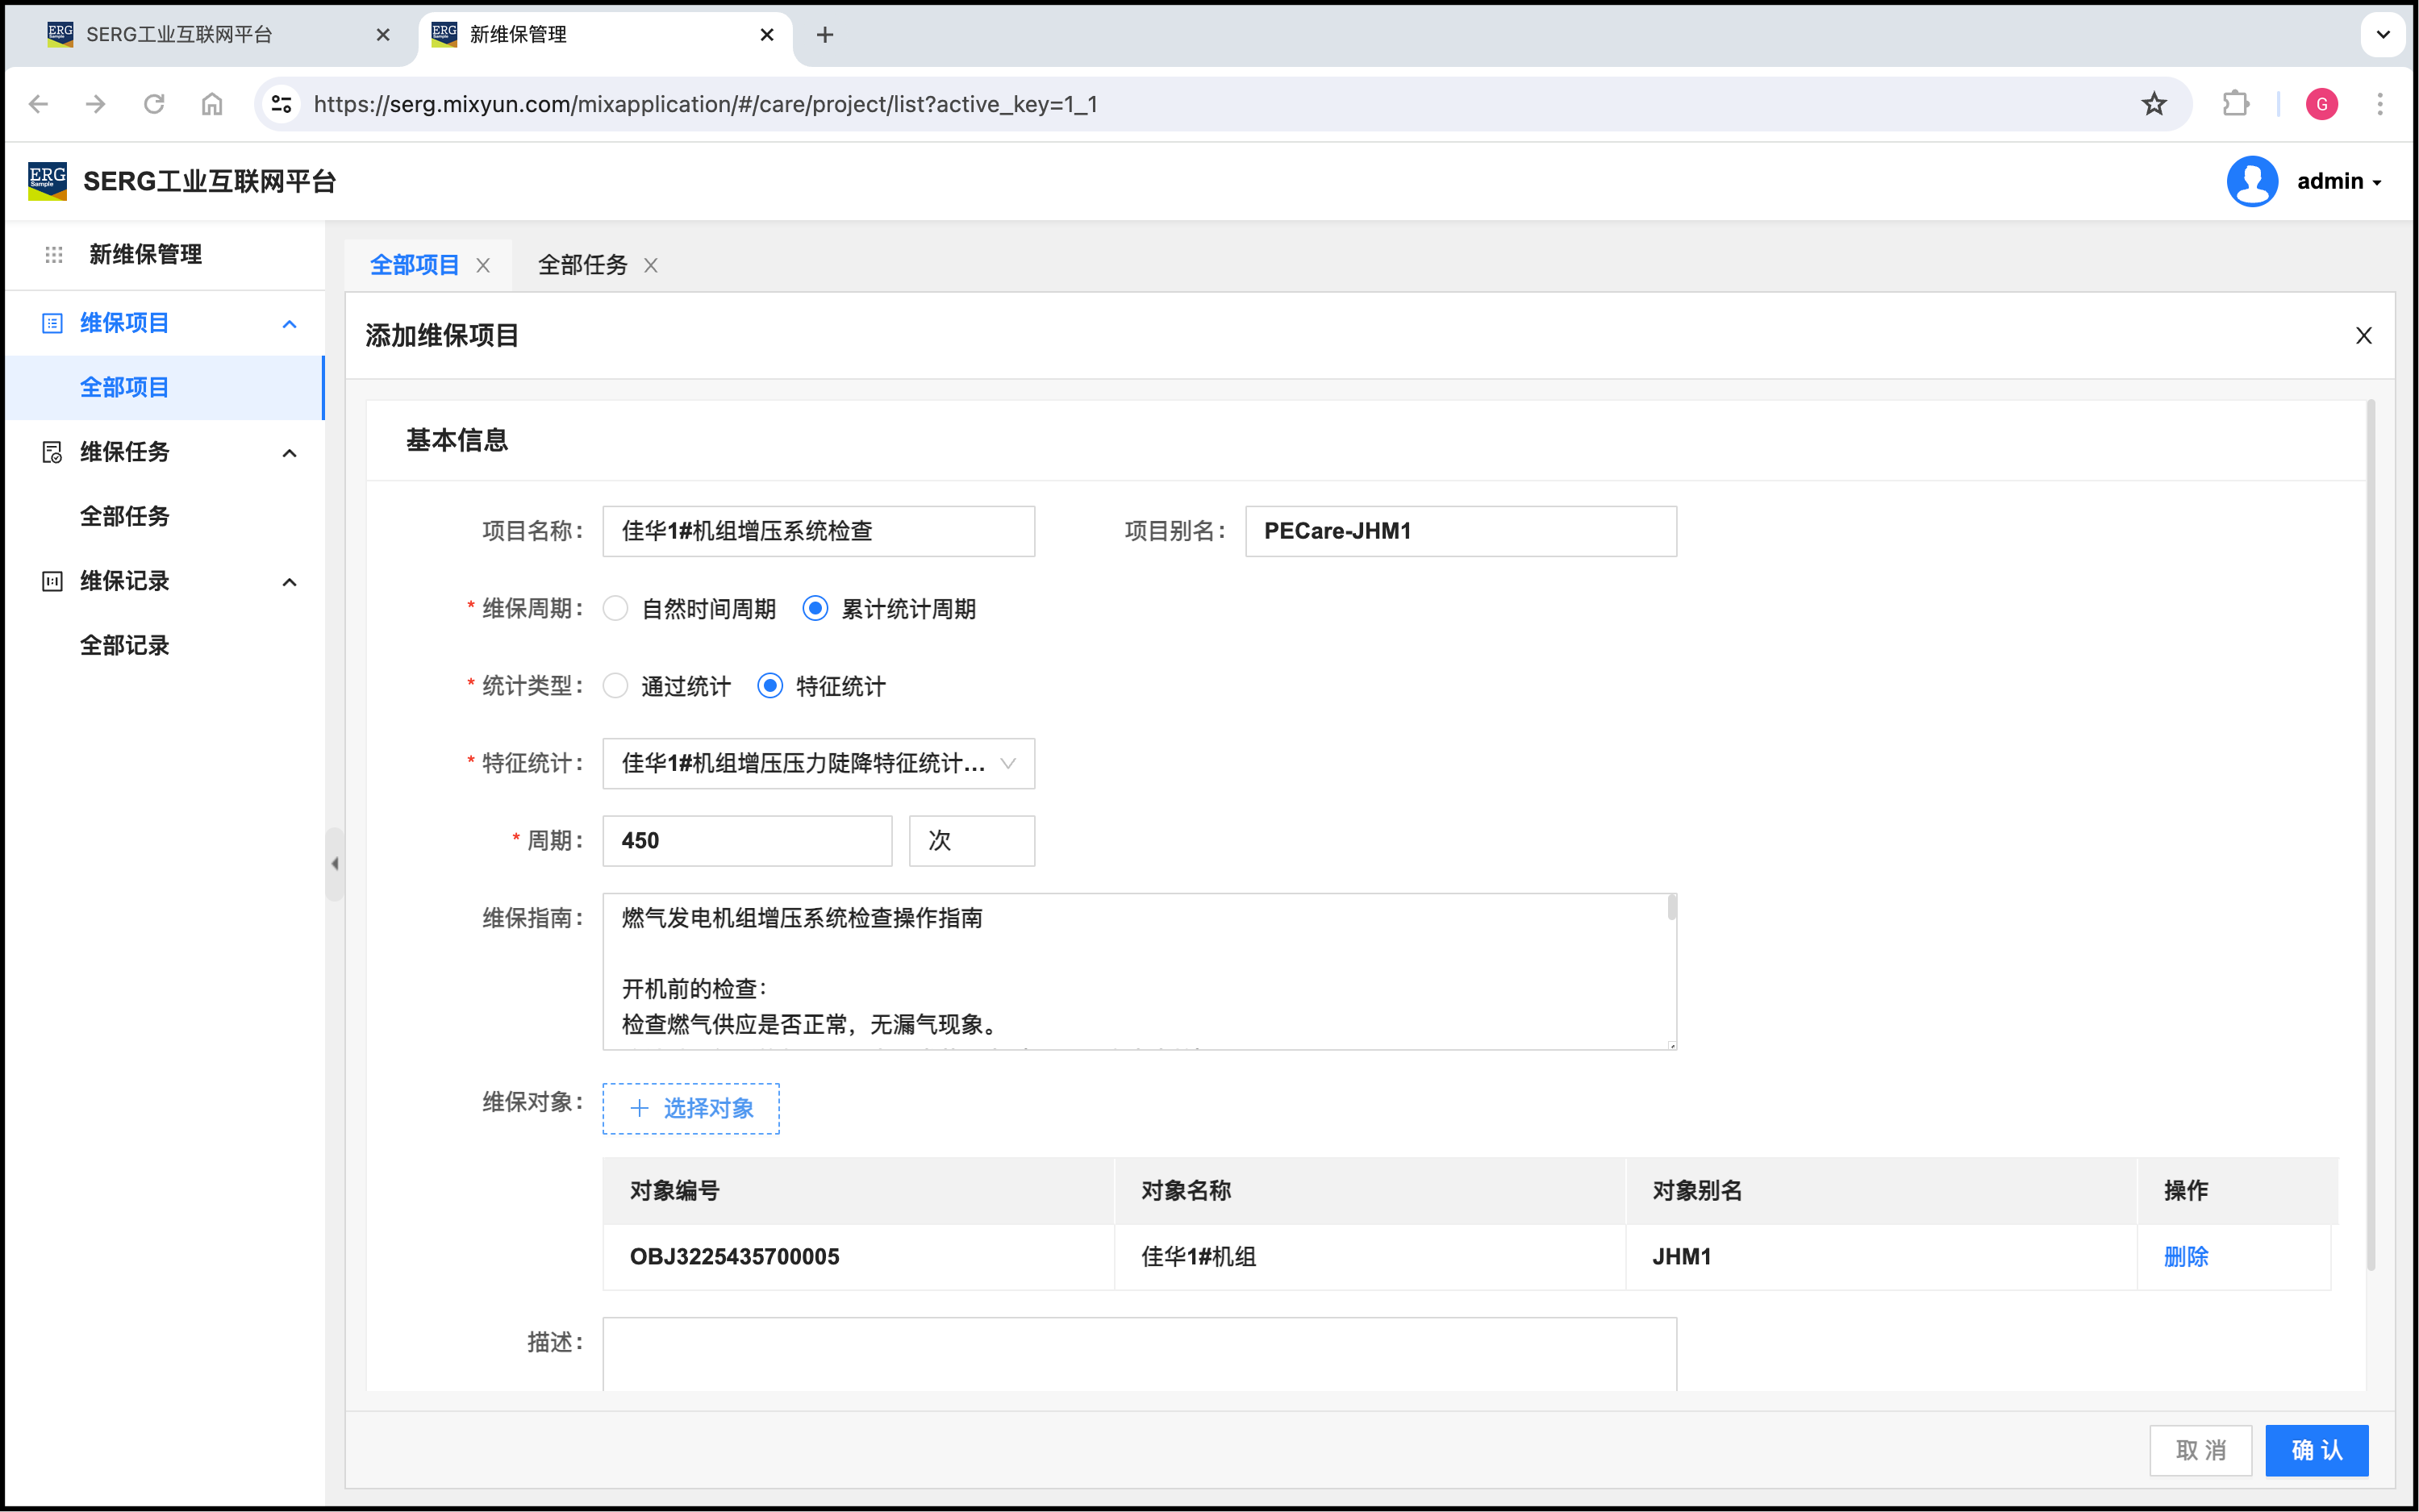
Task: Select the 自然时间周期 radio option
Action: coord(616,609)
